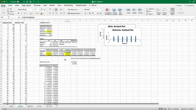This screenshot has height=110, width=196.
Task: Open the Search magnifier in title bar
Action: (x=190, y=2)
